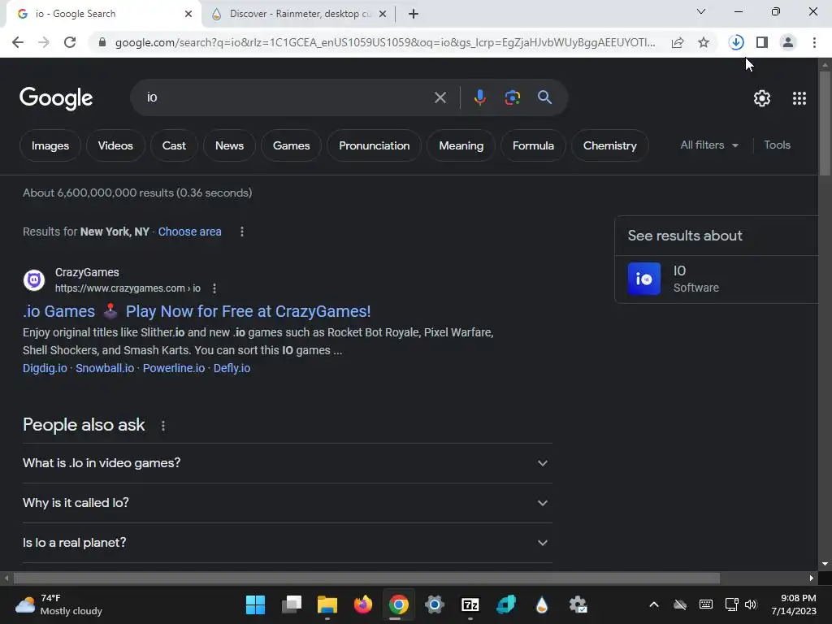Open Windows Start menu
The width and height of the screenshot is (832, 624).
pos(255,604)
